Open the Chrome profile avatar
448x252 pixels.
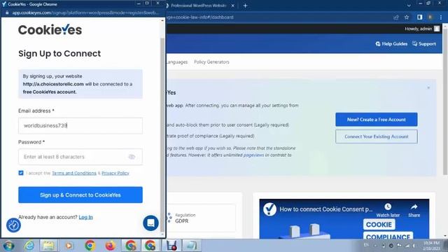pyautogui.click(x=430, y=17)
